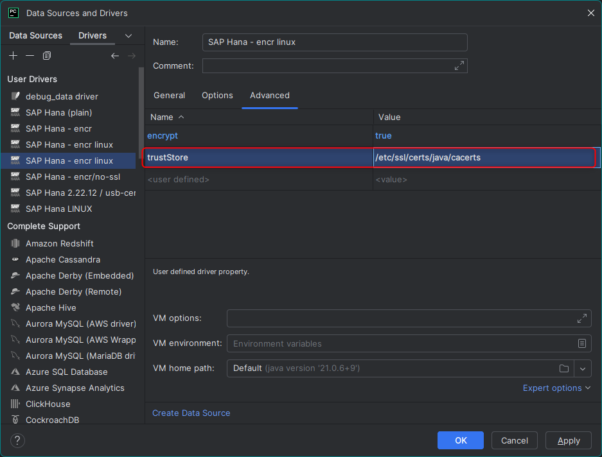Open the VM environment variables editor

(x=583, y=343)
